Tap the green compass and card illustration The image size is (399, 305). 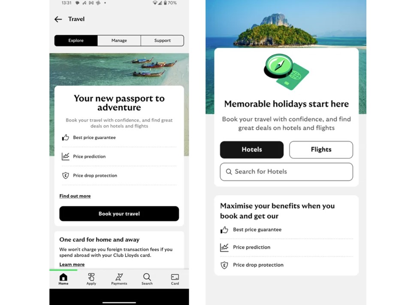[286, 72]
